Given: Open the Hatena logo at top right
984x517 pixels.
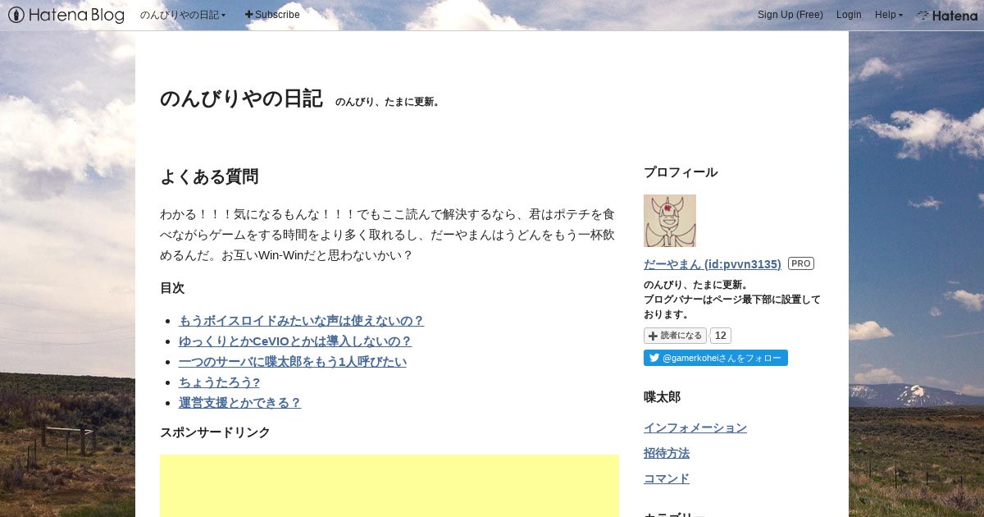Looking at the screenshot, I should tap(947, 15).
